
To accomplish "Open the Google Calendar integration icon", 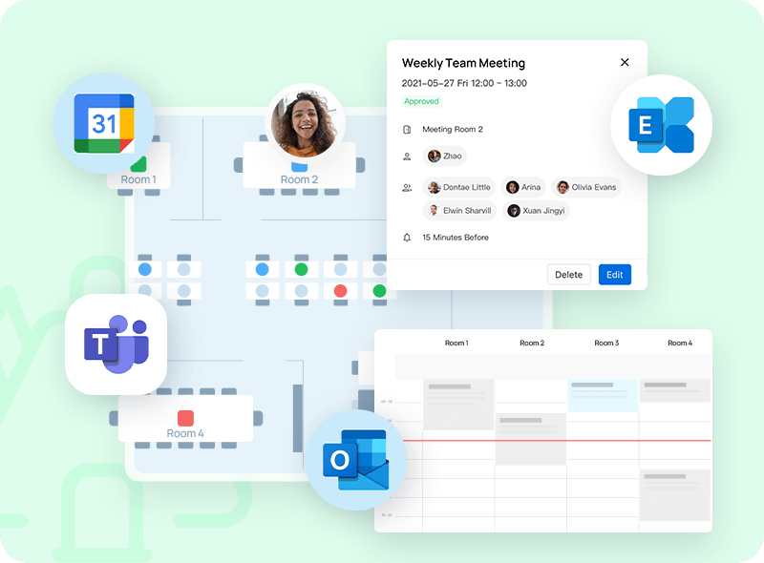I will click(104, 123).
